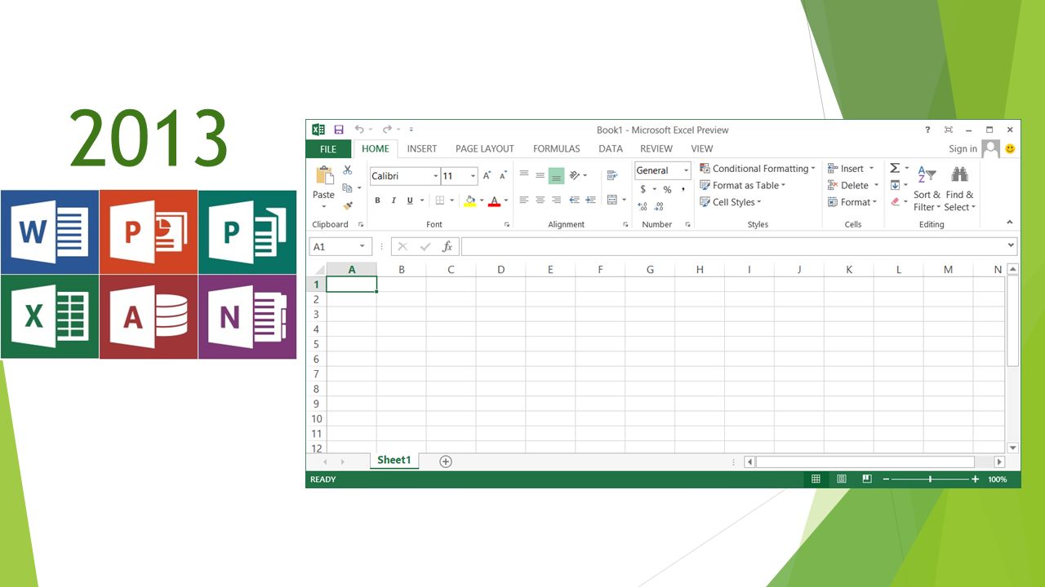This screenshot has width=1045, height=587.
Task: Open the font size 11 dropdown
Action: (473, 176)
